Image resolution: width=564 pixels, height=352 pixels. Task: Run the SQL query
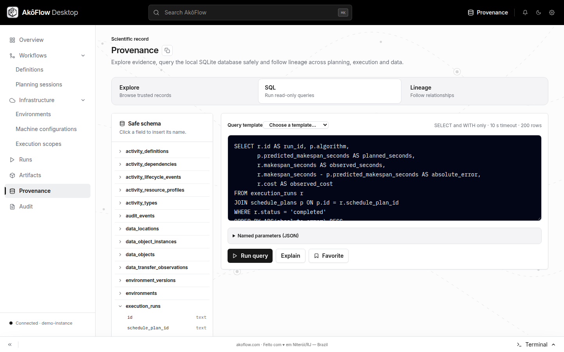(250, 256)
